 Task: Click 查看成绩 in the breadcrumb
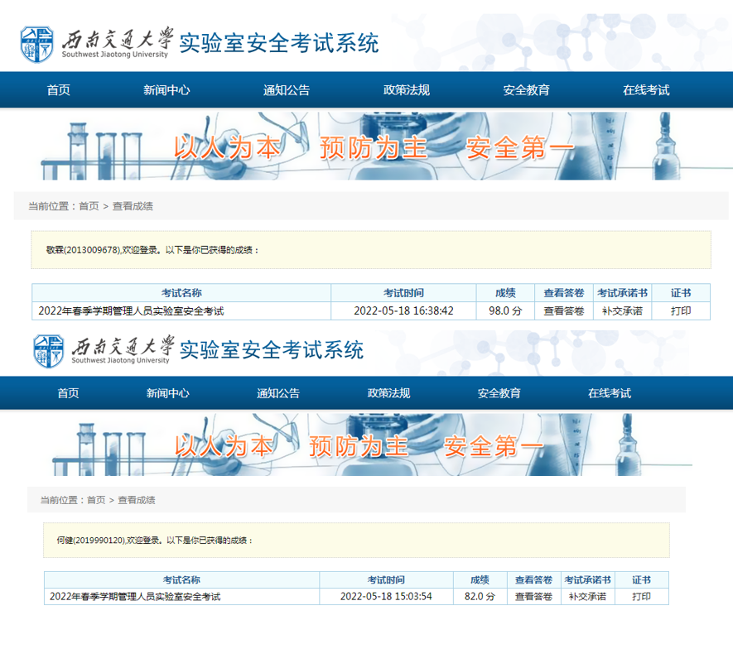tap(132, 206)
